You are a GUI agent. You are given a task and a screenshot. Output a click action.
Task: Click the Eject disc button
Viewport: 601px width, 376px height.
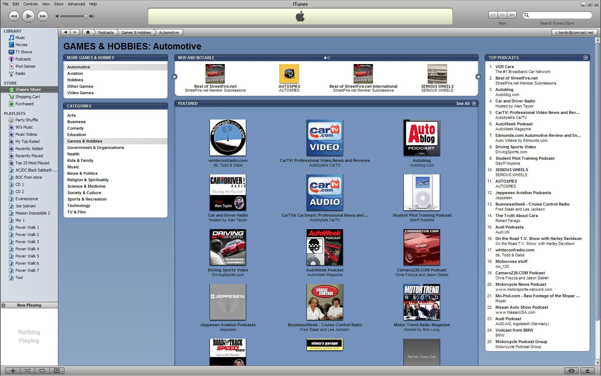pyautogui.click(x=587, y=371)
